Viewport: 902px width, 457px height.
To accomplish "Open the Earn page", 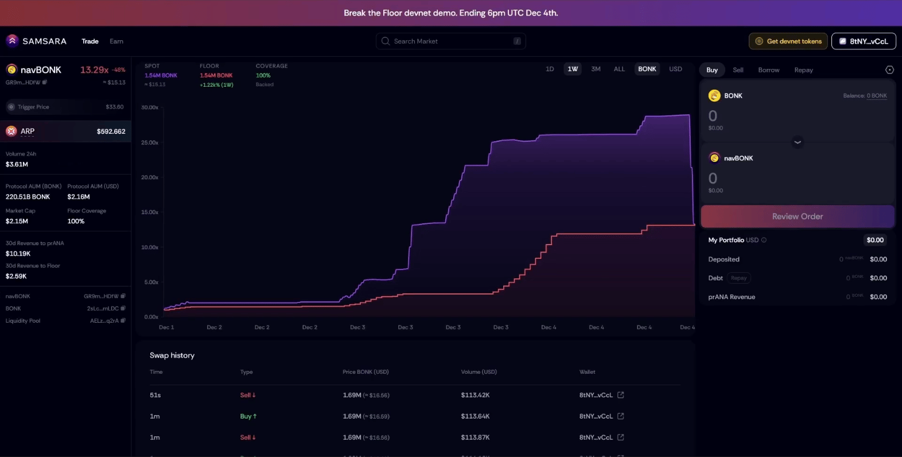I will [x=116, y=41].
